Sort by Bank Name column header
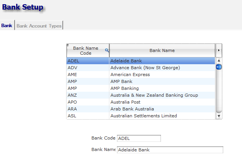This screenshot has height=159, width=242. [x=162, y=50]
